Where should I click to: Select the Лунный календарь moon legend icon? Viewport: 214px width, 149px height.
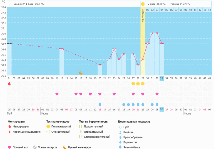64,147
